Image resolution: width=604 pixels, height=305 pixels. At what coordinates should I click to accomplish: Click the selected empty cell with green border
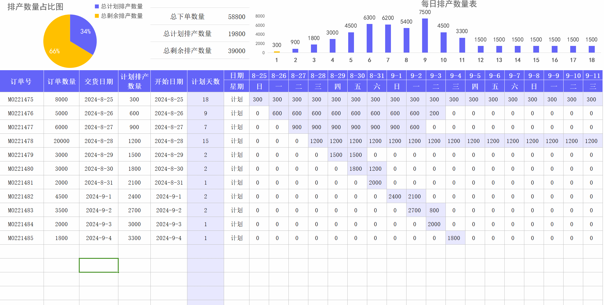[x=99, y=265]
